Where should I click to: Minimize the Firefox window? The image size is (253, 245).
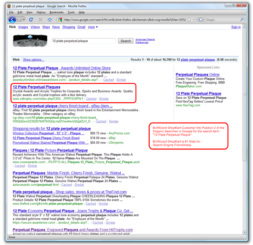pyautogui.click(x=228, y=5)
